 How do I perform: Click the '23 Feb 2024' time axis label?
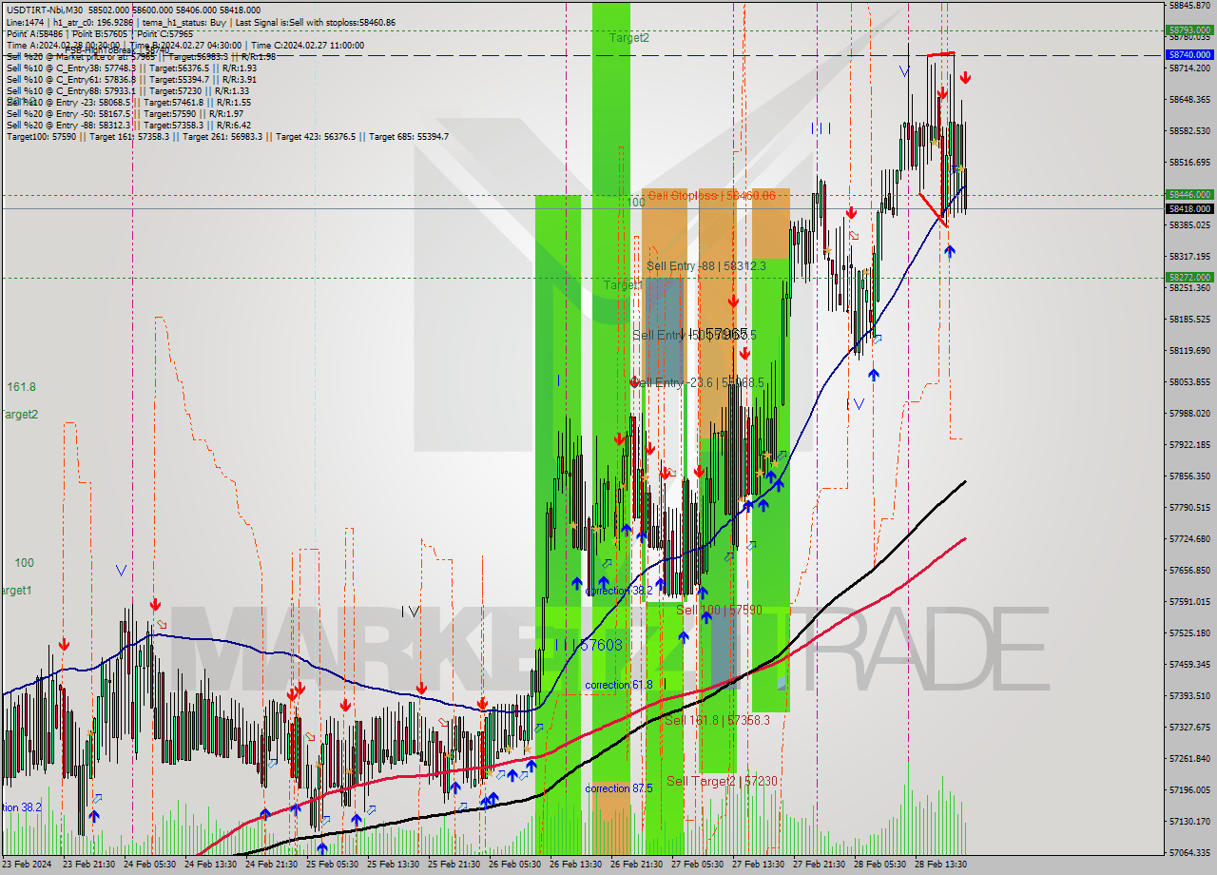(27, 865)
